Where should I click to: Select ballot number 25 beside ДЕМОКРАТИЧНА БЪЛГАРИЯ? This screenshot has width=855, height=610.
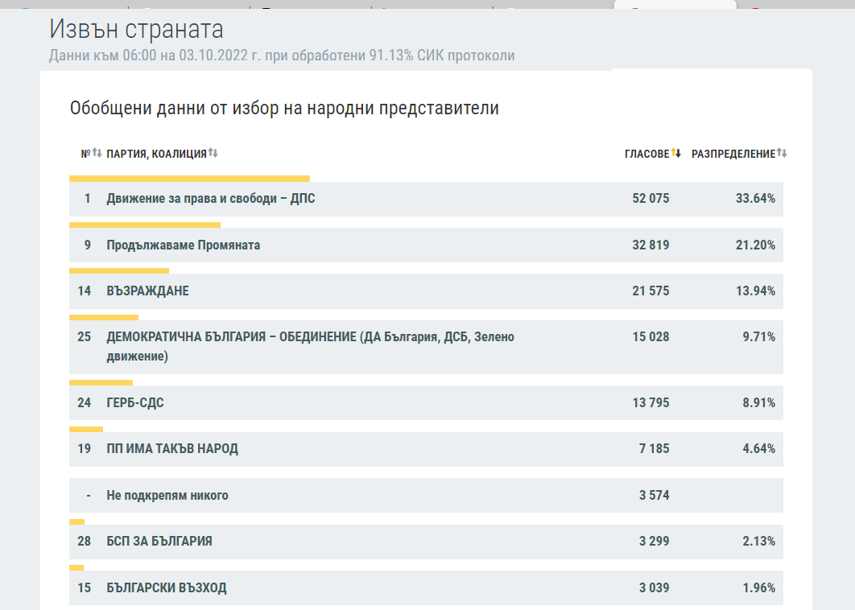click(x=84, y=337)
